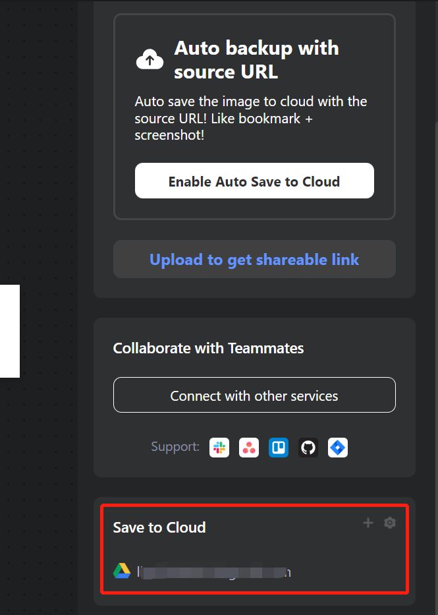Image resolution: width=438 pixels, height=615 pixels.
Task: Click the GitHub support icon
Action: [x=308, y=448]
